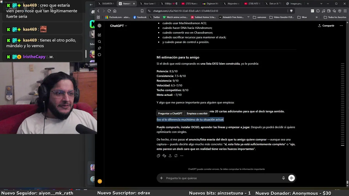Click the pin icon in ChatGPT sidebar
The width and height of the screenshot is (349, 196).
point(100,48)
